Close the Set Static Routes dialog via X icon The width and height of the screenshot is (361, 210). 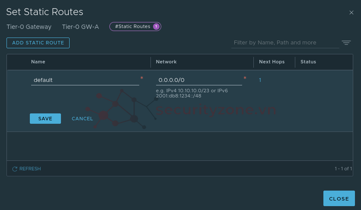coord(351,13)
